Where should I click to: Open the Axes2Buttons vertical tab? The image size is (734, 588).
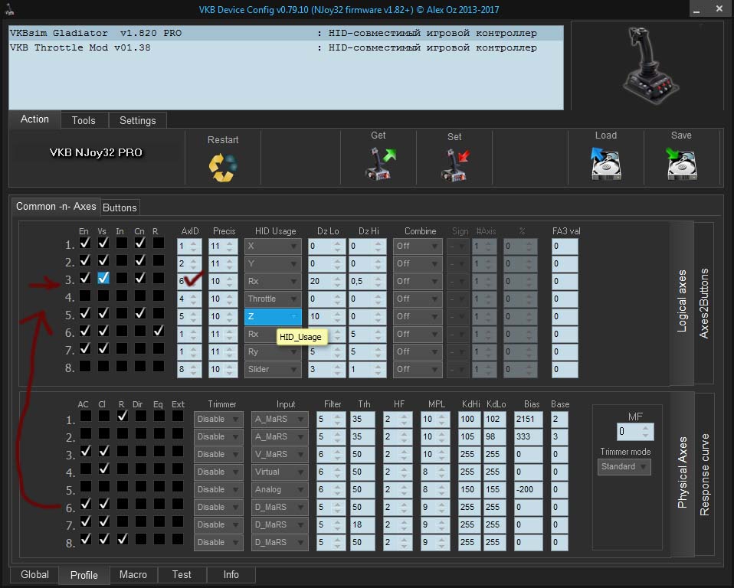tap(703, 304)
